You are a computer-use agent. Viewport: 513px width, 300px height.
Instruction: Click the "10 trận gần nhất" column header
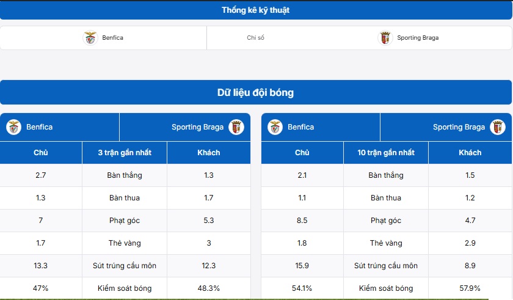pyautogui.click(x=386, y=153)
